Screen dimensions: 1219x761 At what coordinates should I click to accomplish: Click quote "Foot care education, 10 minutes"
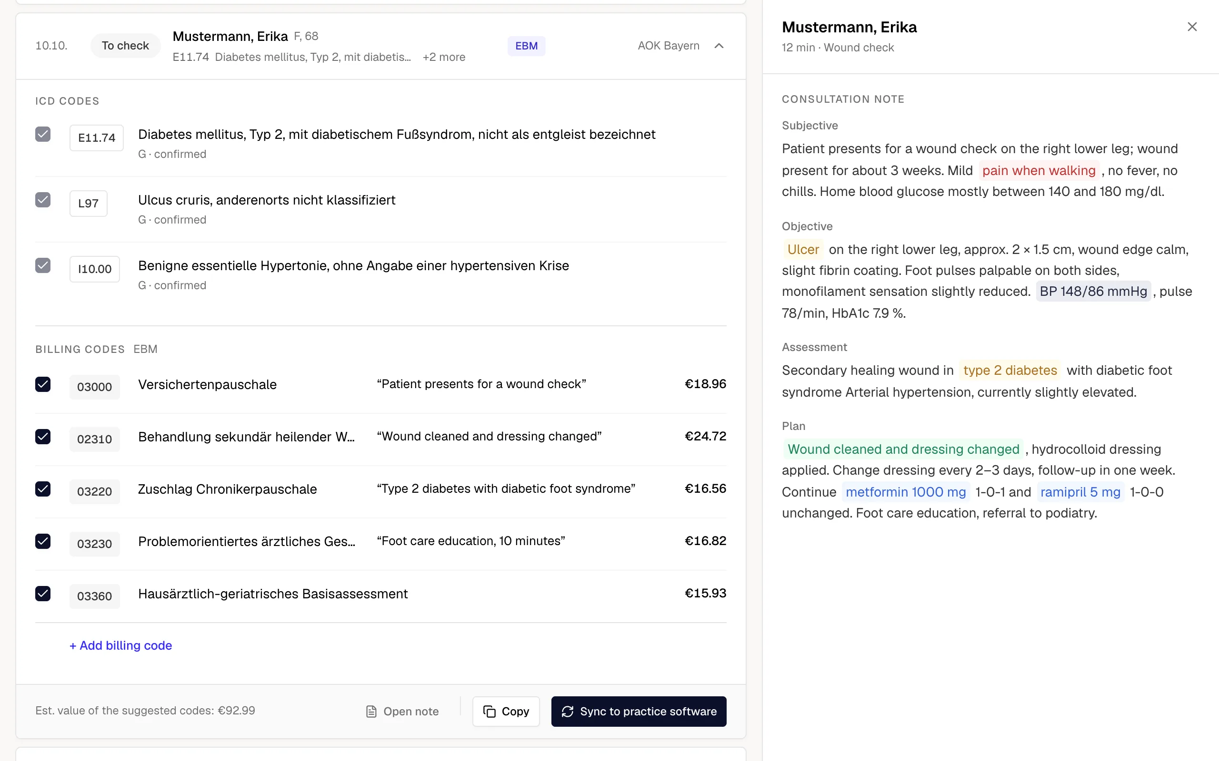pyautogui.click(x=470, y=541)
